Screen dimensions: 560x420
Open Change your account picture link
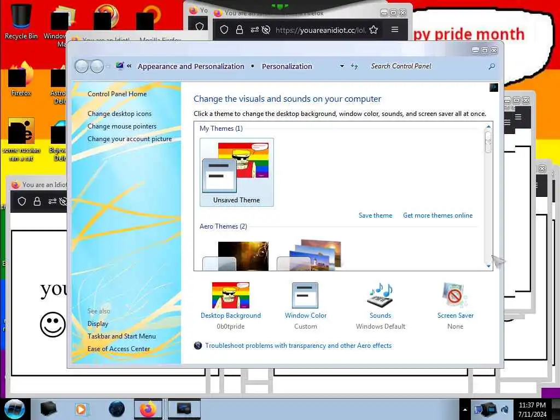(x=130, y=139)
